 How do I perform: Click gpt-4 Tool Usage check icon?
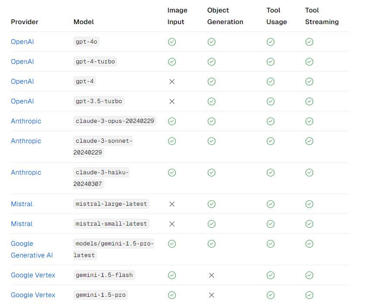[271, 82]
